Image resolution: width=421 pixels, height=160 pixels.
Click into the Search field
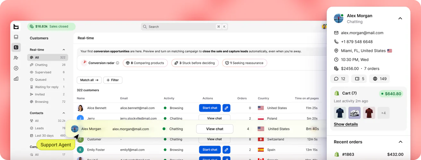[x=184, y=27]
